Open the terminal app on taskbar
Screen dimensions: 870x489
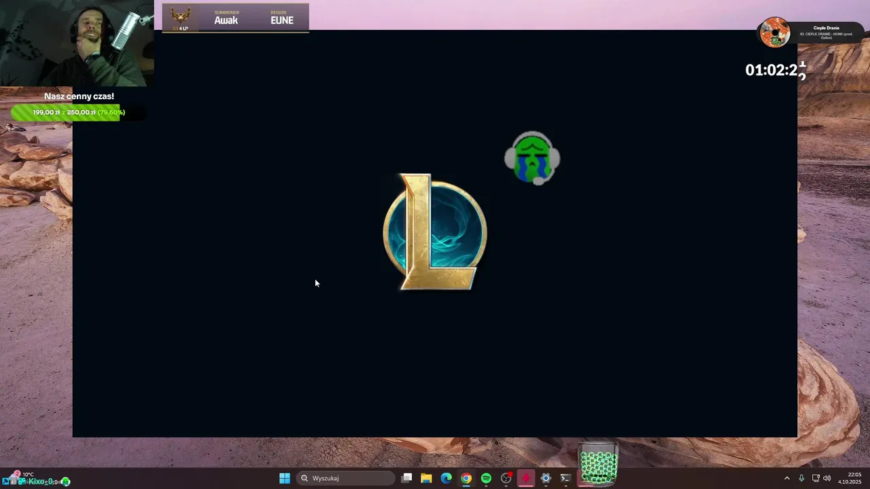point(565,478)
